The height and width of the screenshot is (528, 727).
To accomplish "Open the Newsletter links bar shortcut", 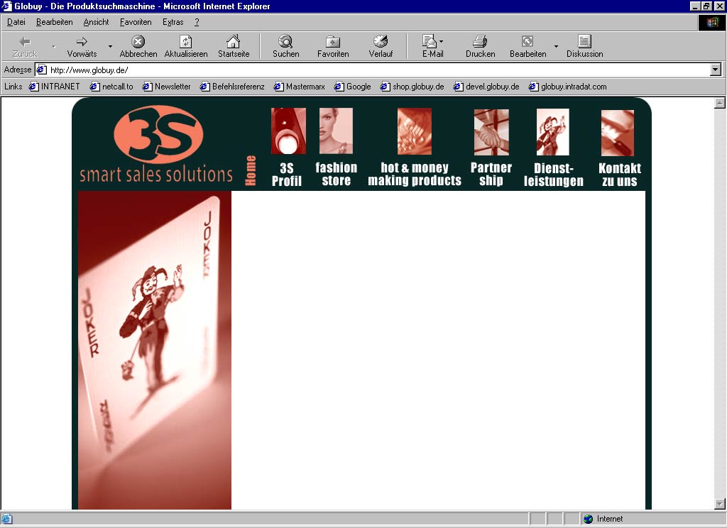I will tap(167, 86).
